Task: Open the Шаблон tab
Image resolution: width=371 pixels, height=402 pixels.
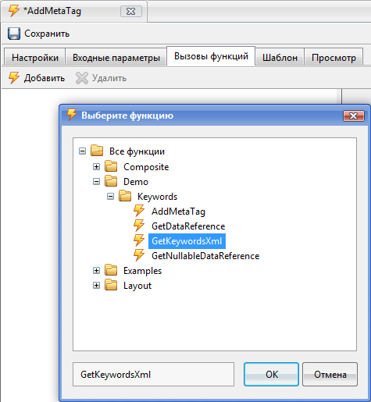Action: point(280,58)
